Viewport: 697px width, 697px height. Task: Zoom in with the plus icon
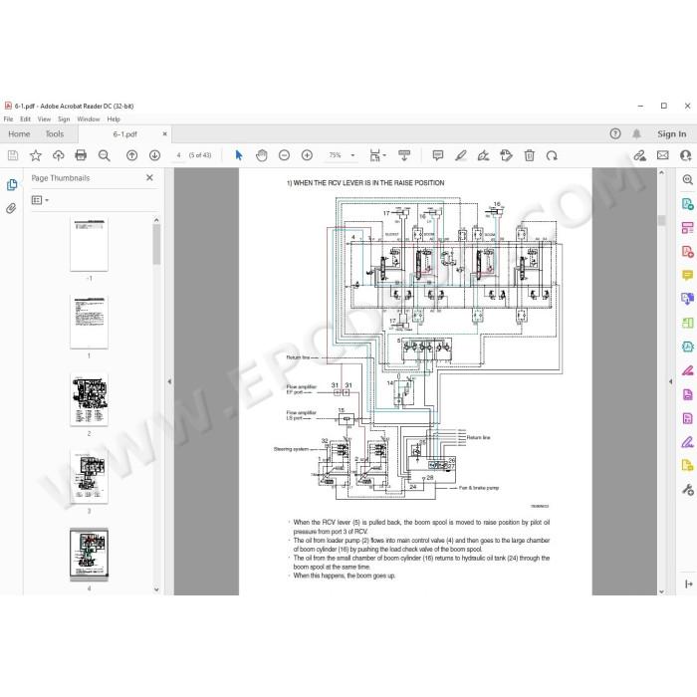pyautogui.click(x=307, y=155)
